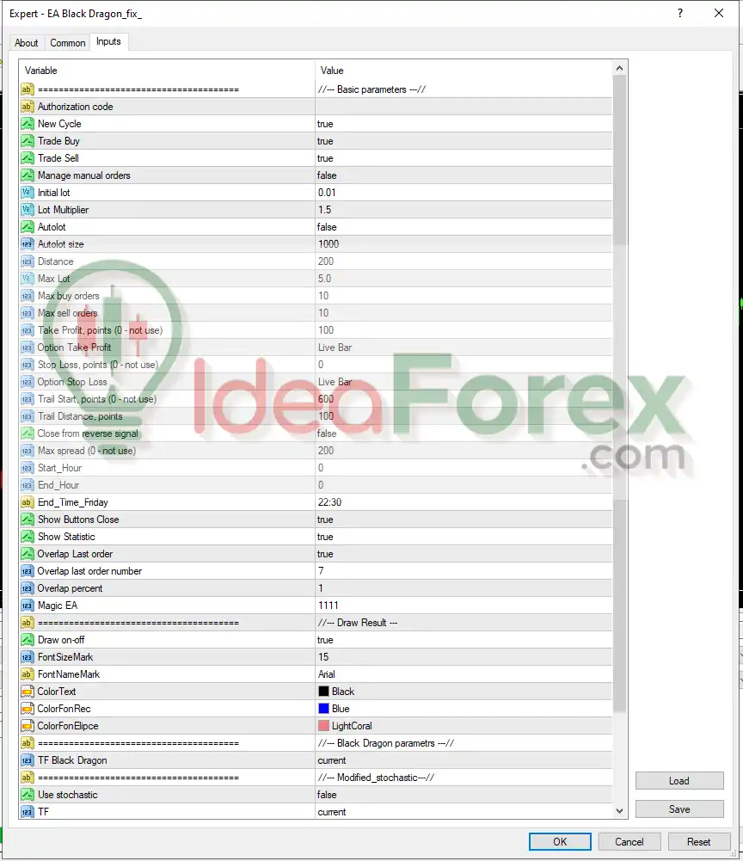
Task: Click the ColorText color-type icon
Action: 28,692
